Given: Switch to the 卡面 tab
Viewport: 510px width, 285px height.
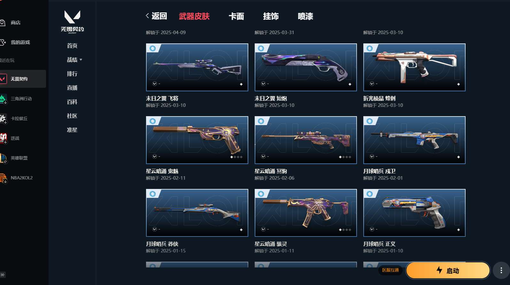Looking at the screenshot, I should point(236,16).
